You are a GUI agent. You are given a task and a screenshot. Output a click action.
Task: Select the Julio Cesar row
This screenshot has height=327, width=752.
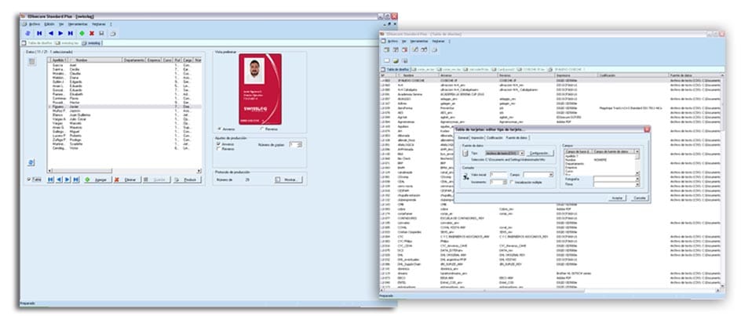[x=124, y=118]
